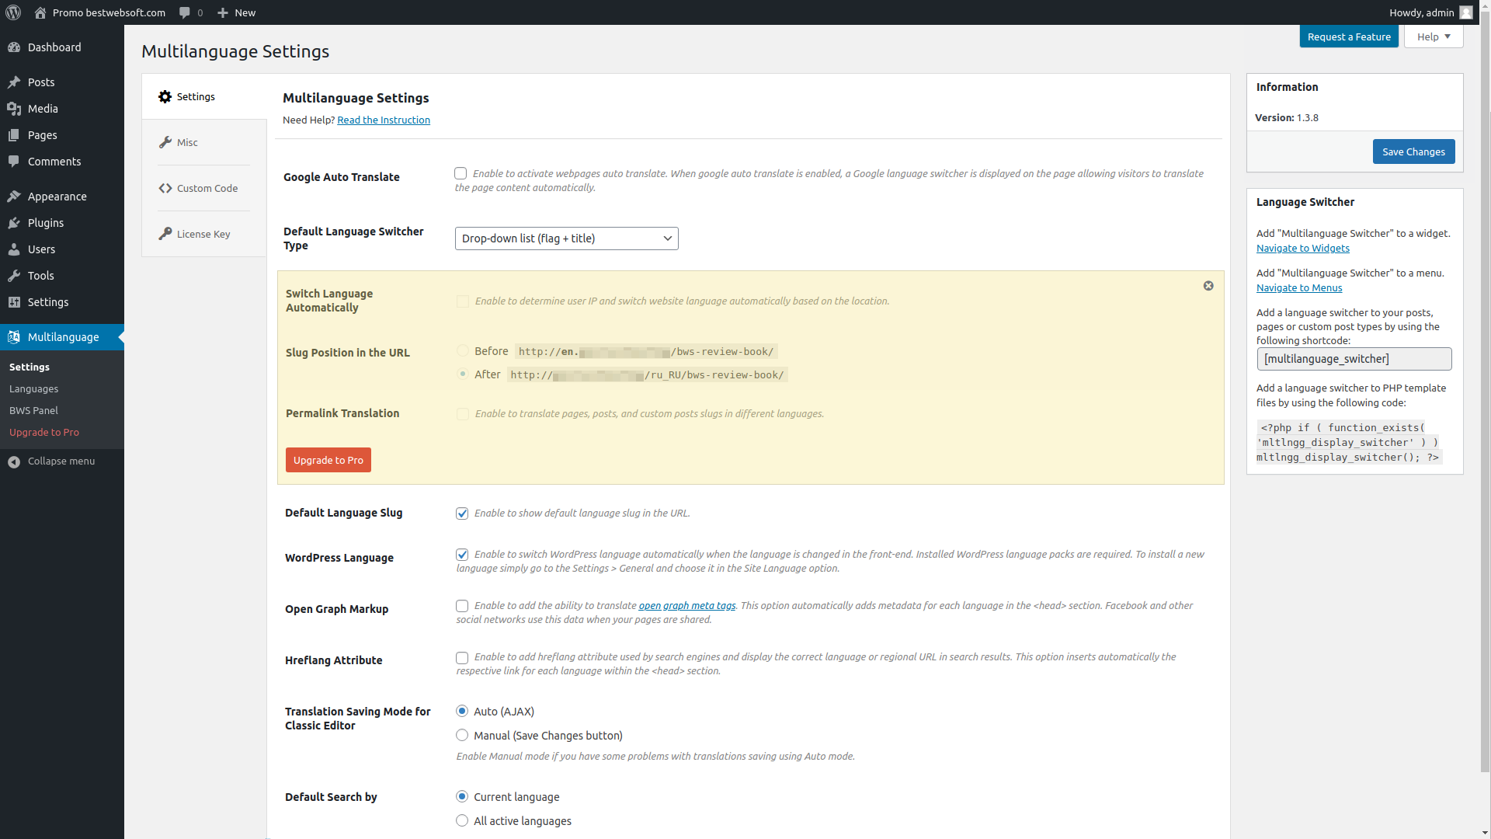Open the New content menu in admin bar
The width and height of the screenshot is (1491, 839).
click(x=237, y=12)
